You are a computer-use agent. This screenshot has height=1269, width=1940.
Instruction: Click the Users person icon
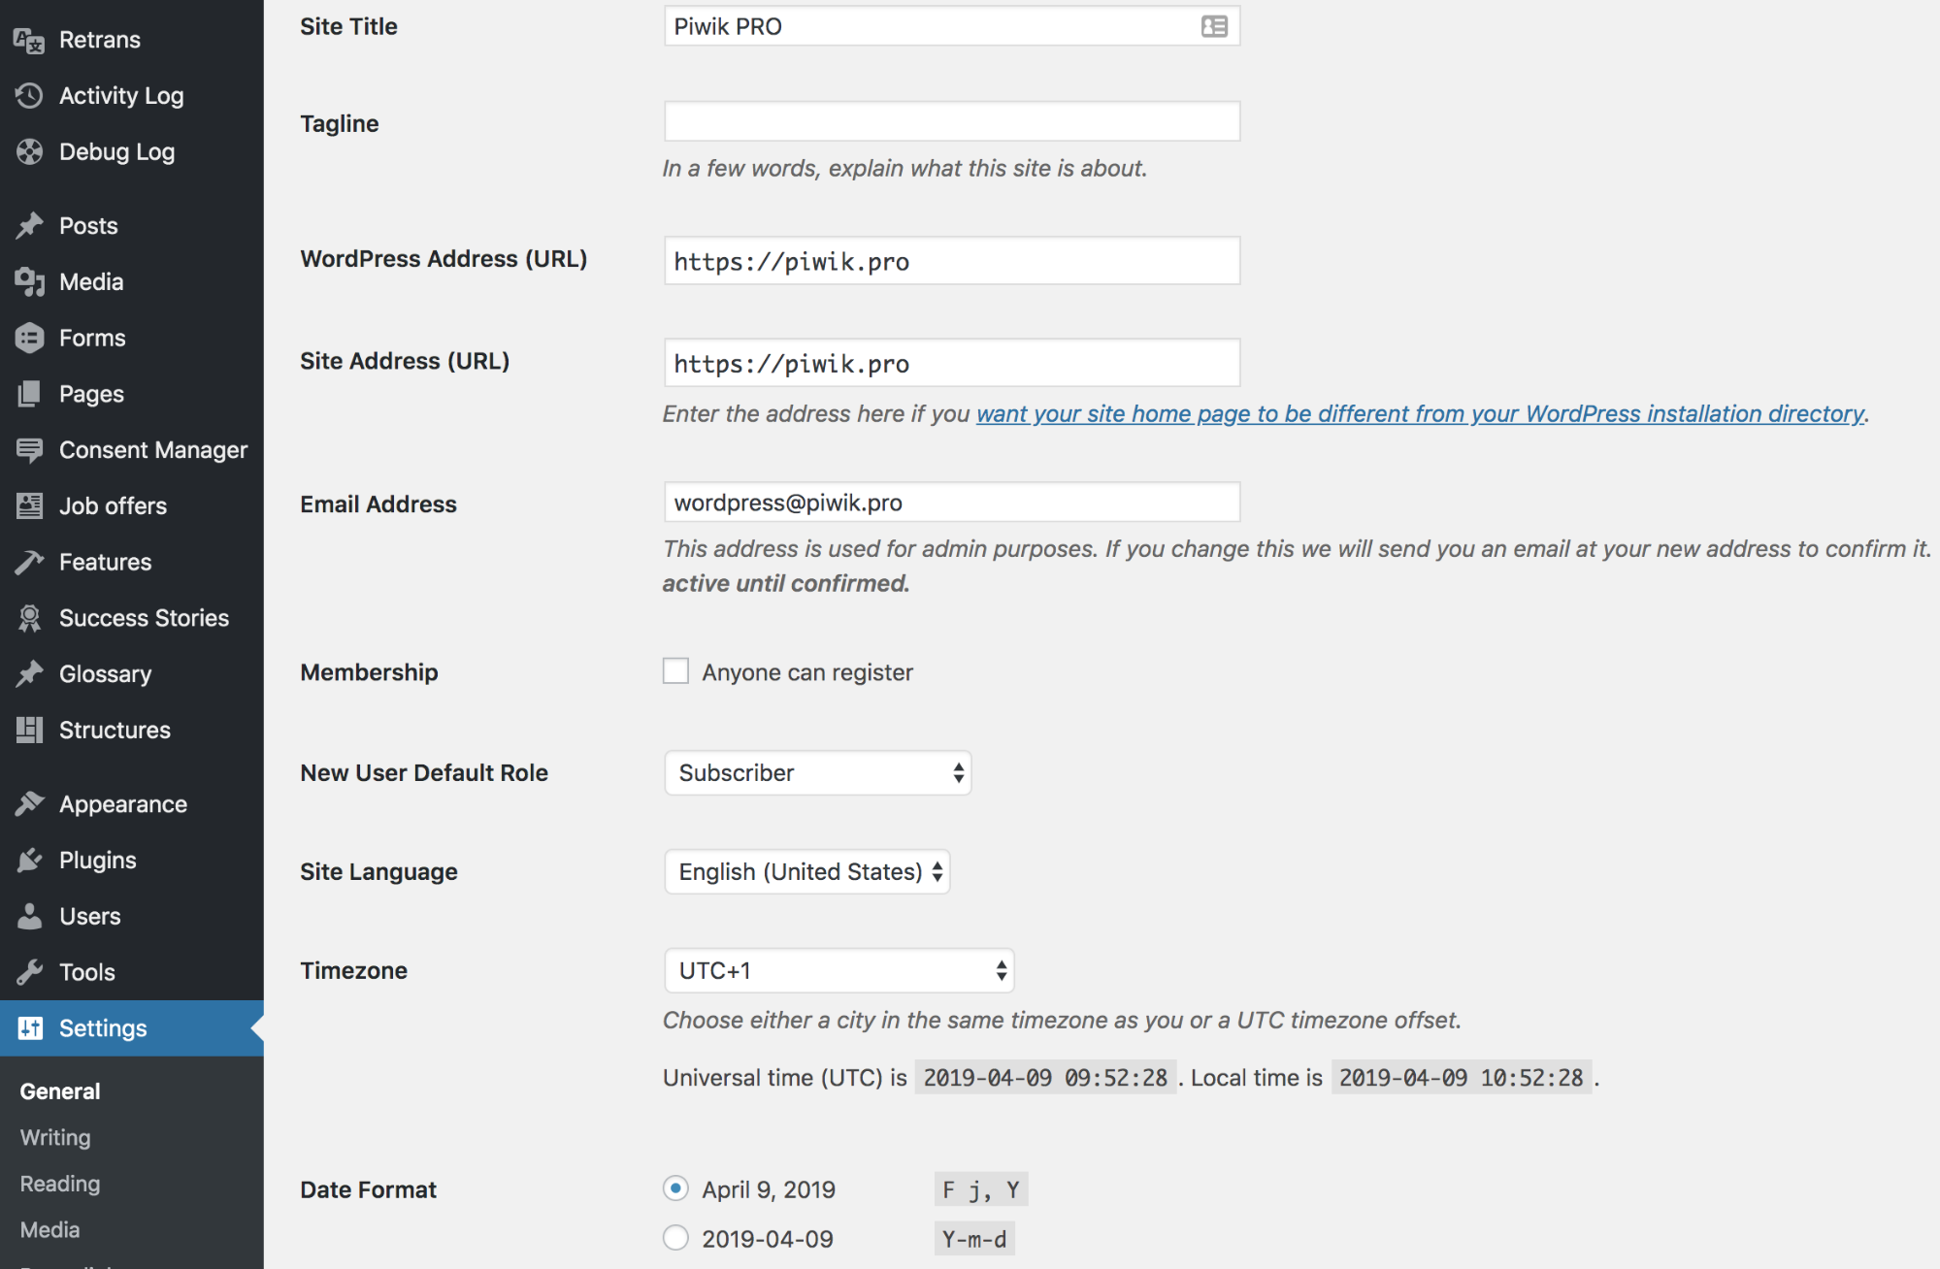point(29,917)
